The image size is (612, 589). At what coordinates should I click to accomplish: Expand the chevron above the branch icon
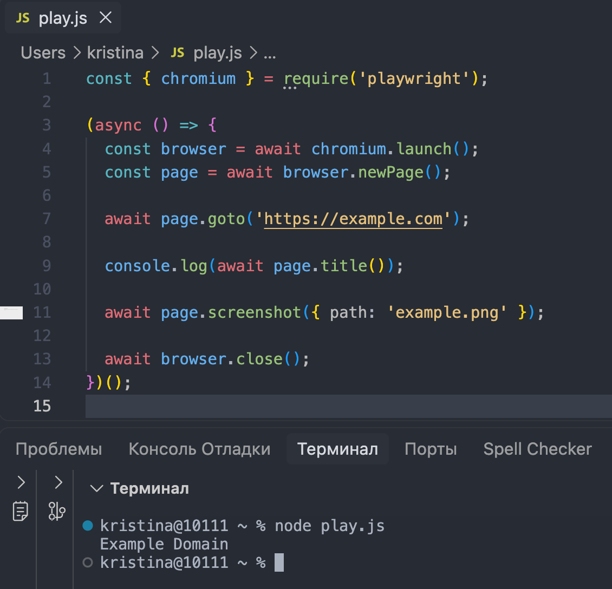(x=58, y=482)
